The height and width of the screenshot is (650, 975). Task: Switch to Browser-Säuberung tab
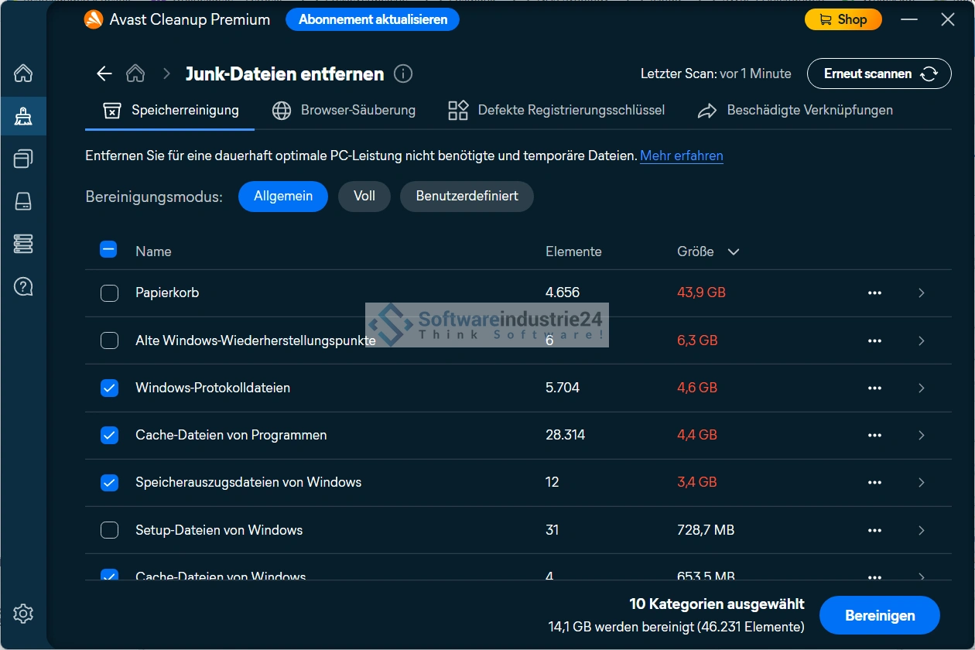click(x=344, y=111)
